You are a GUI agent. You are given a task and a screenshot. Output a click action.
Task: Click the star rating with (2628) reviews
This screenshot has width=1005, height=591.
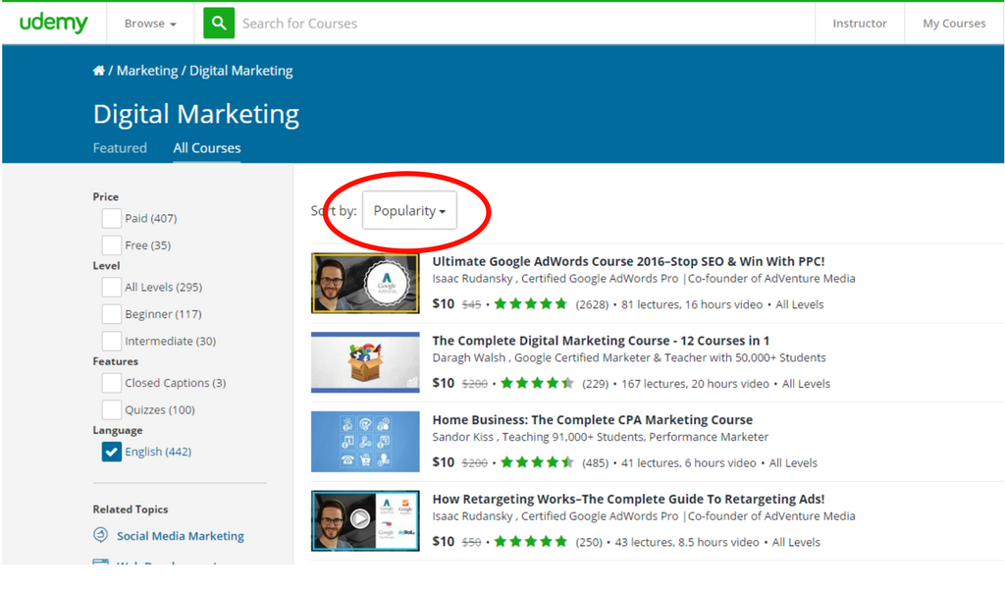click(x=531, y=303)
